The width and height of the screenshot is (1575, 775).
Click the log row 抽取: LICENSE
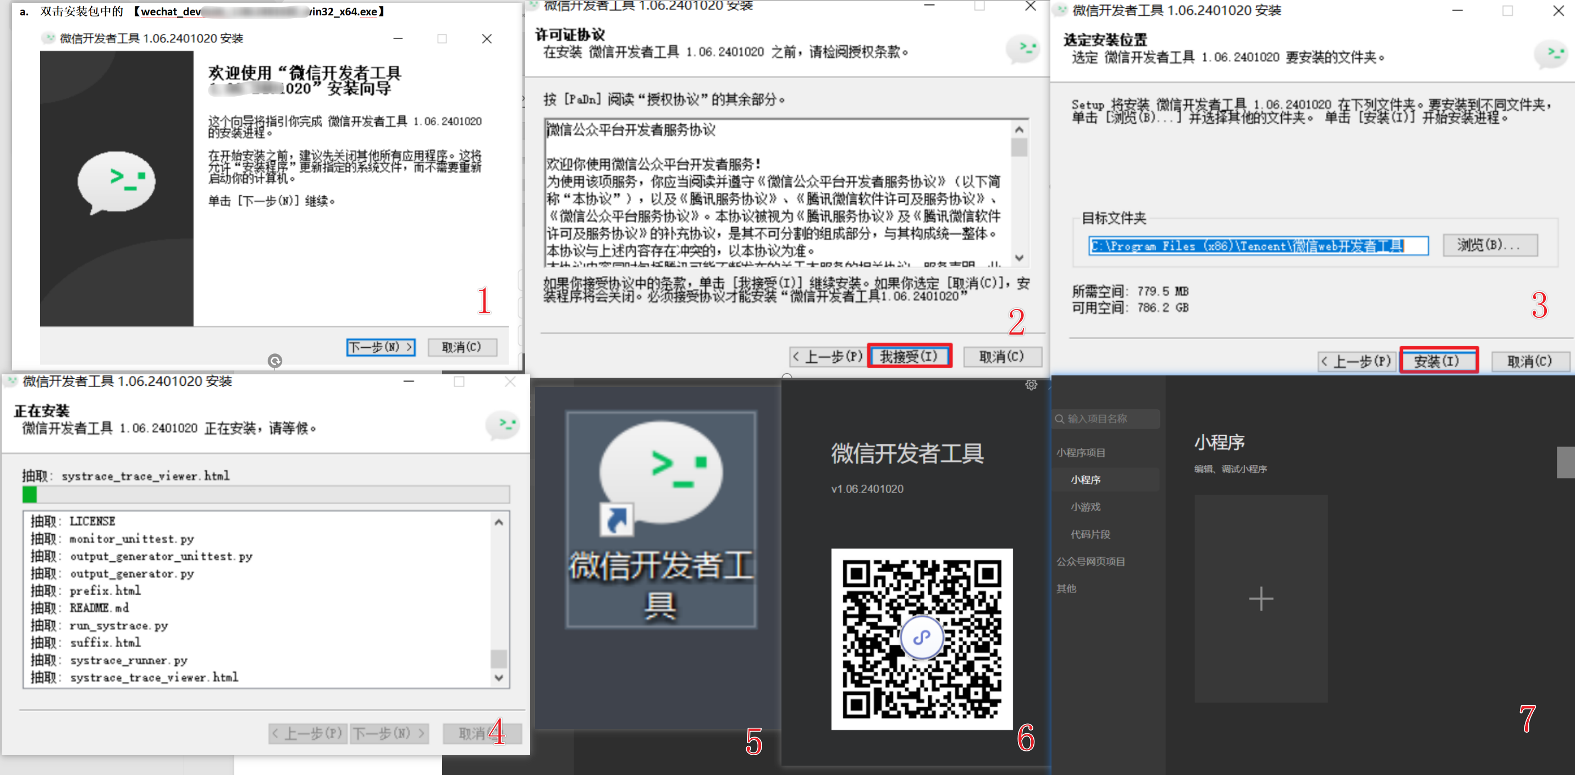(x=73, y=522)
